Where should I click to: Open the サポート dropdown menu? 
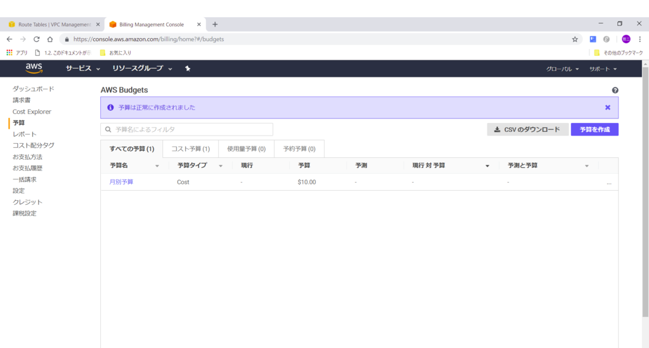point(603,69)
